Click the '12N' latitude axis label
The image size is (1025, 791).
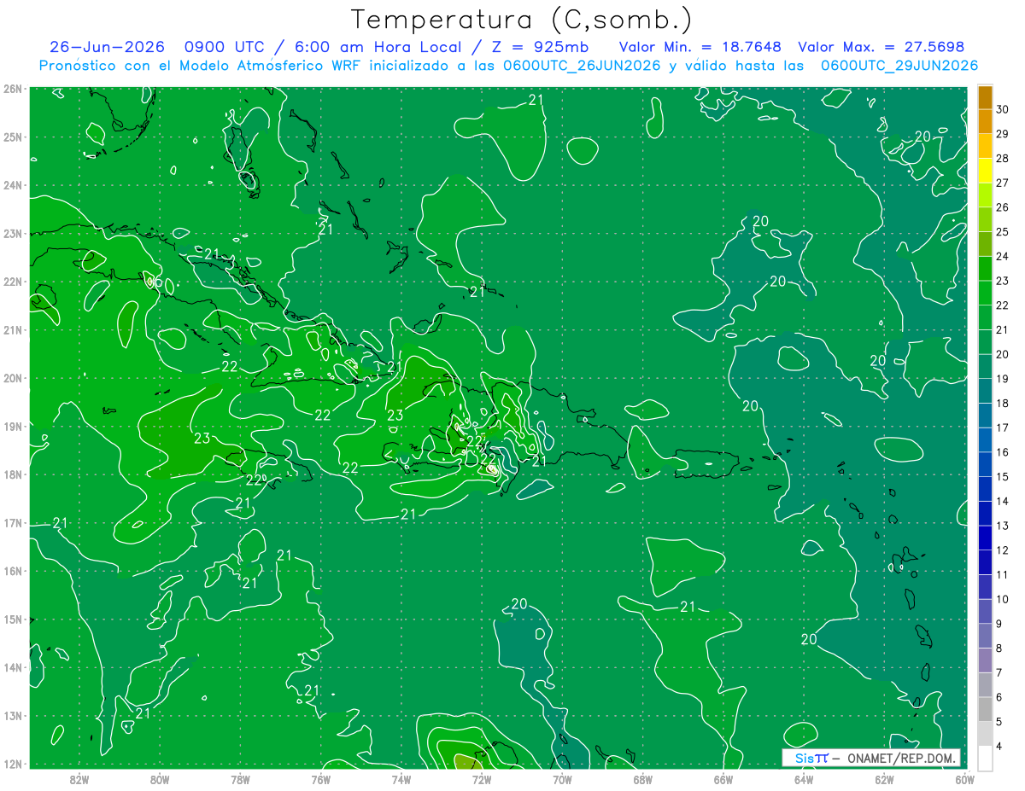pyautogui.click(x=12, y=764)
